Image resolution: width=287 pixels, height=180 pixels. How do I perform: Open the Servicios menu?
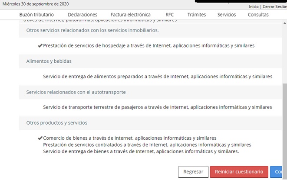point(227,15)
